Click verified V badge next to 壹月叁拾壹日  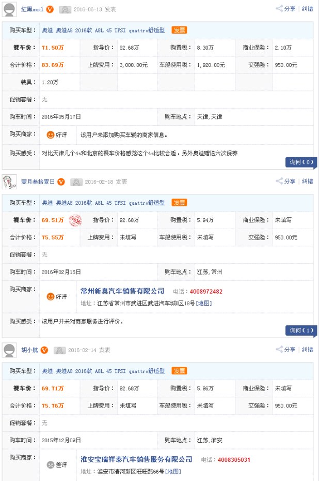(61, 182)
